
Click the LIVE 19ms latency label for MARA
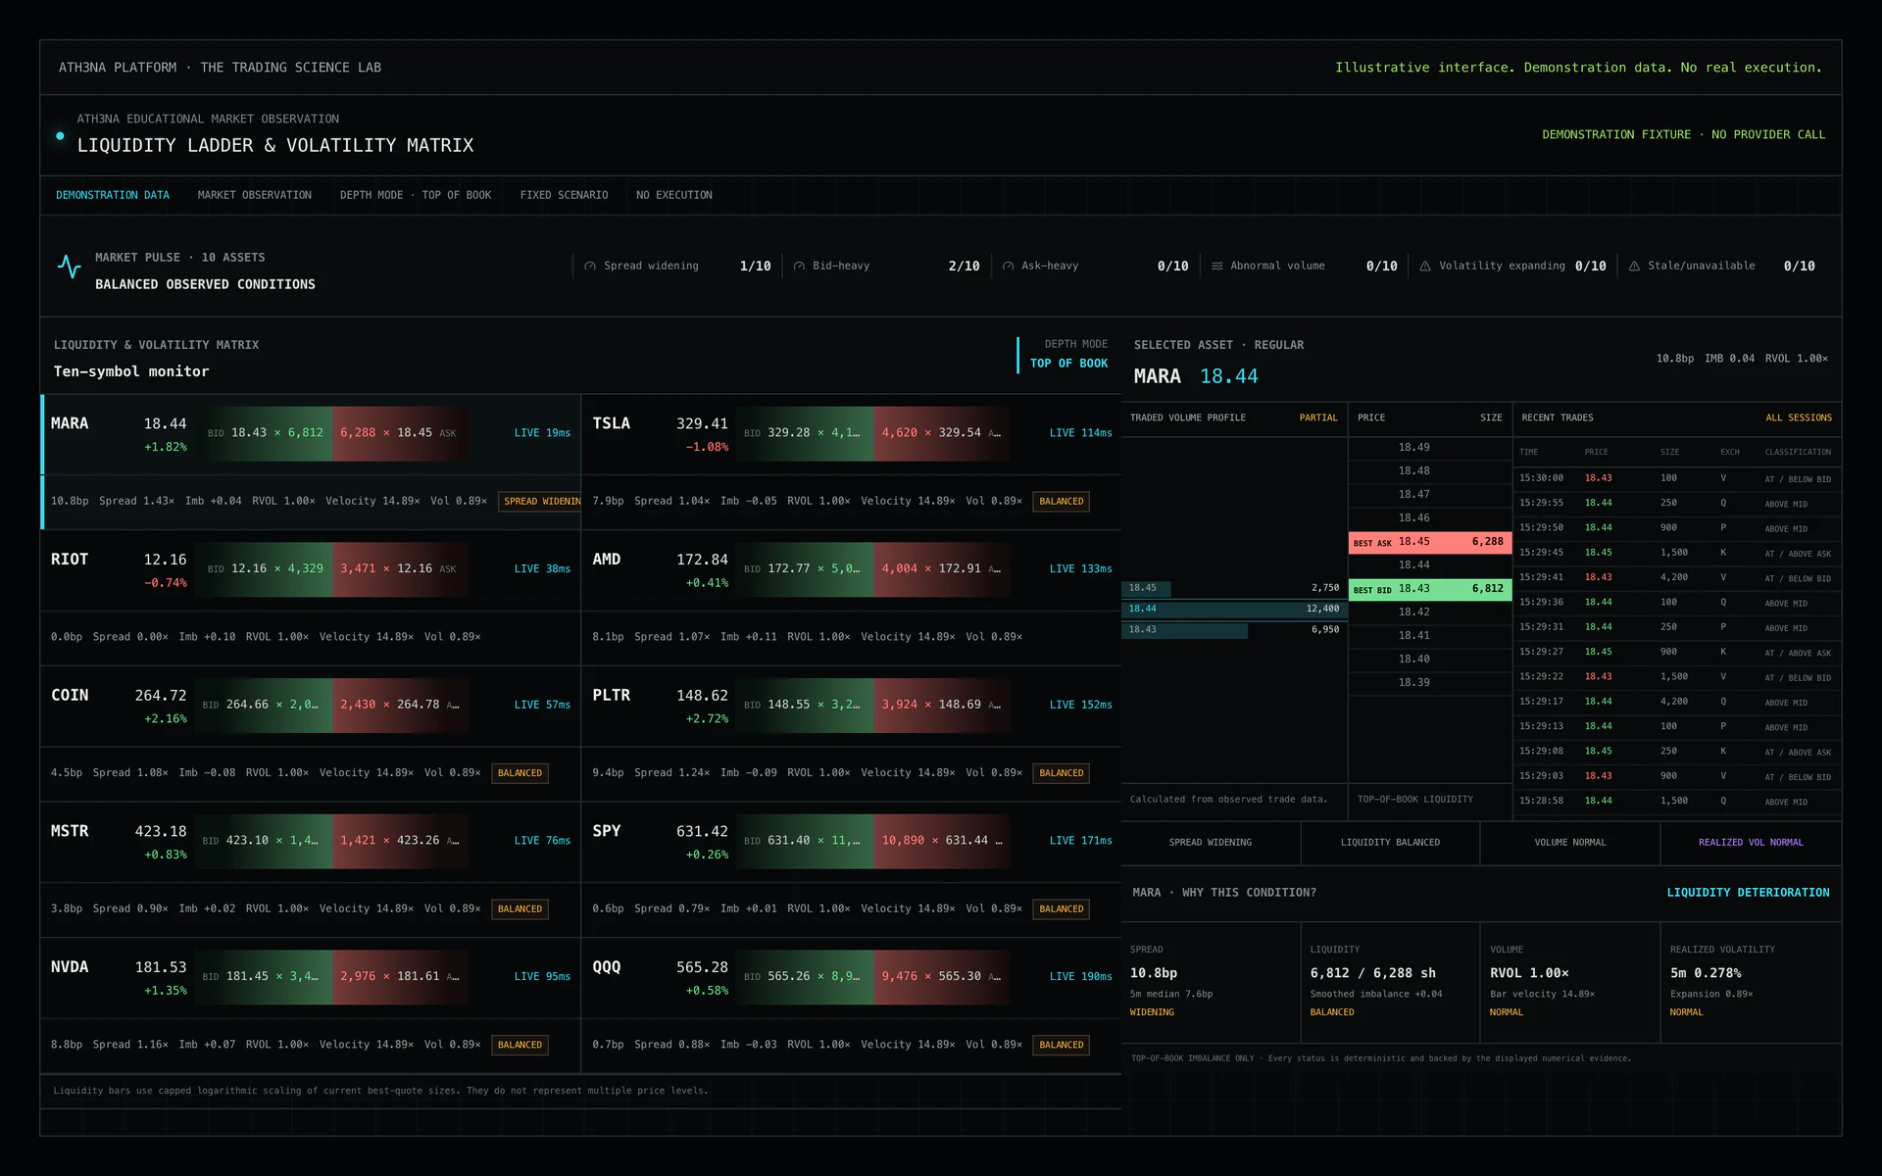(x=542, y=433)
